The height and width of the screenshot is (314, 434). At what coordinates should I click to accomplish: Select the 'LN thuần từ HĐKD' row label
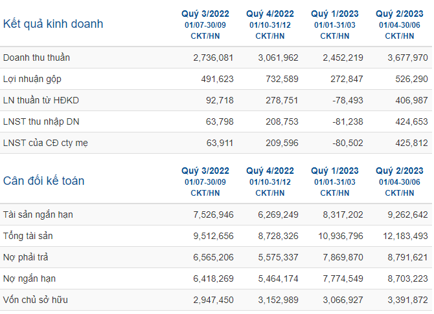[41, 100]
